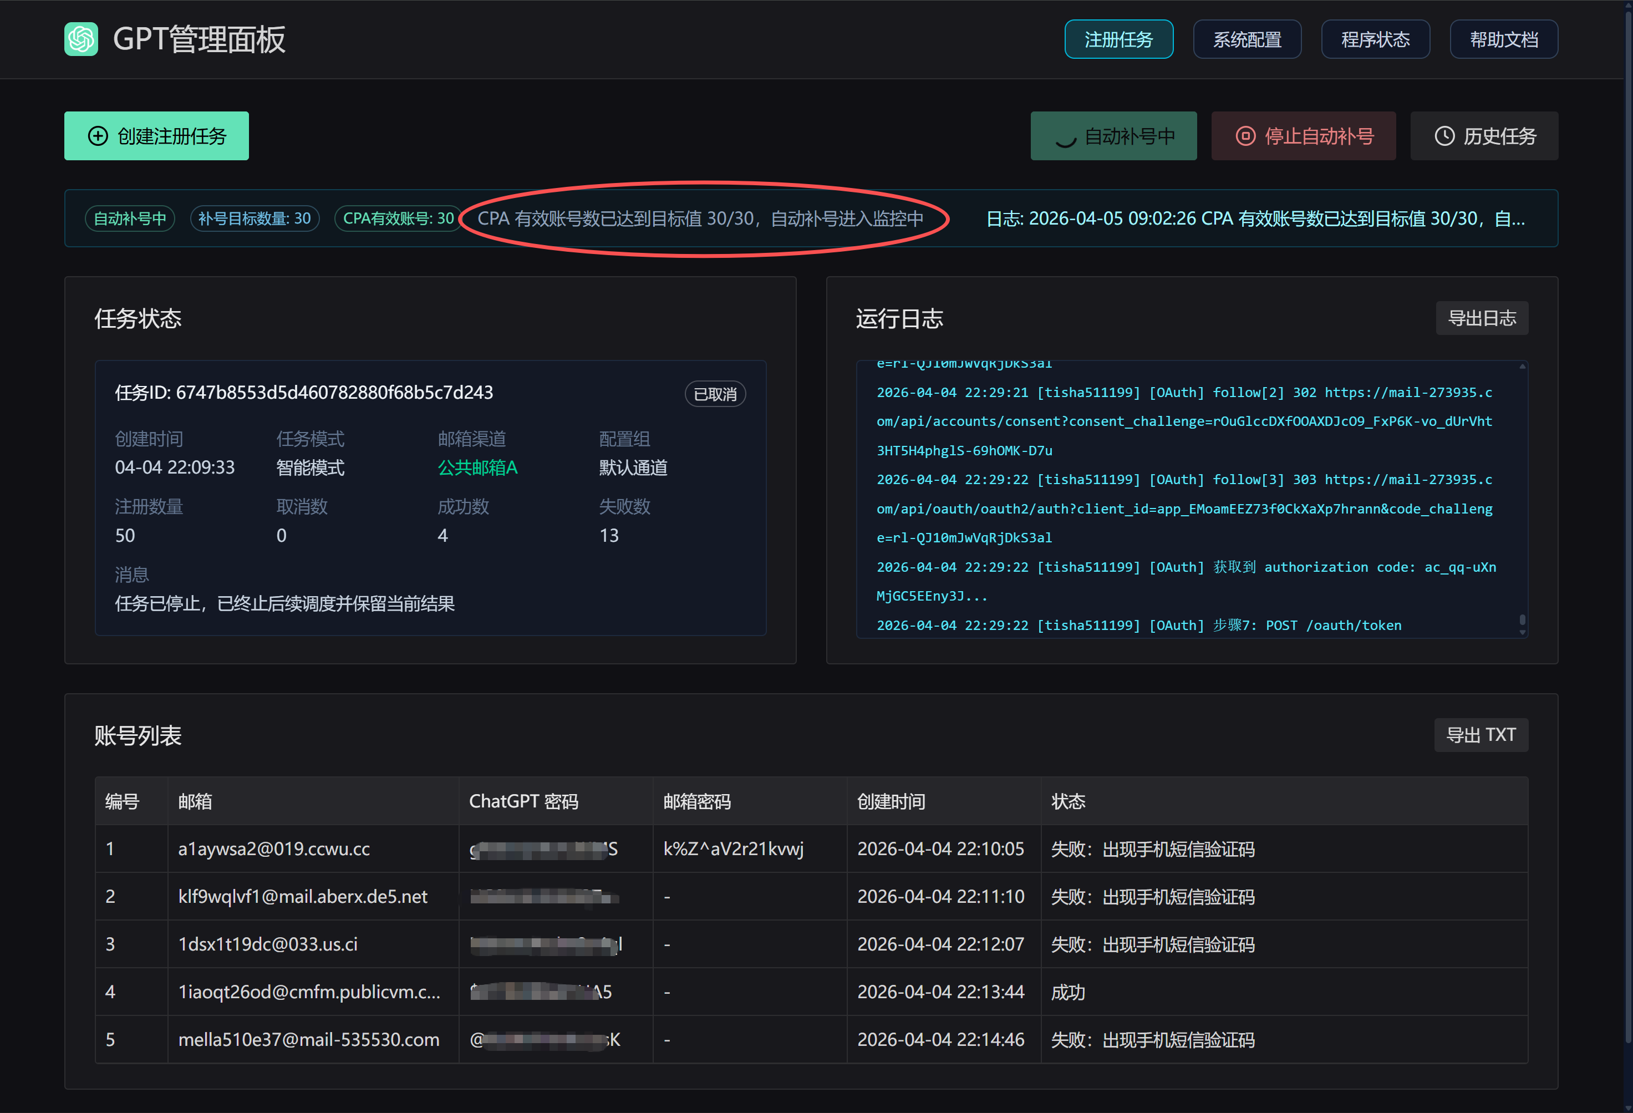Image resolution: width=1633 pixels, height=1113 pixels.
Task: Click the 日志 ticker text in status bar
Action: (x=1256, y=218)
